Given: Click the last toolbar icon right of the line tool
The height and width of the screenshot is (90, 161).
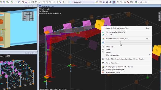Looking at the screenshot, I should coord(146,2).
